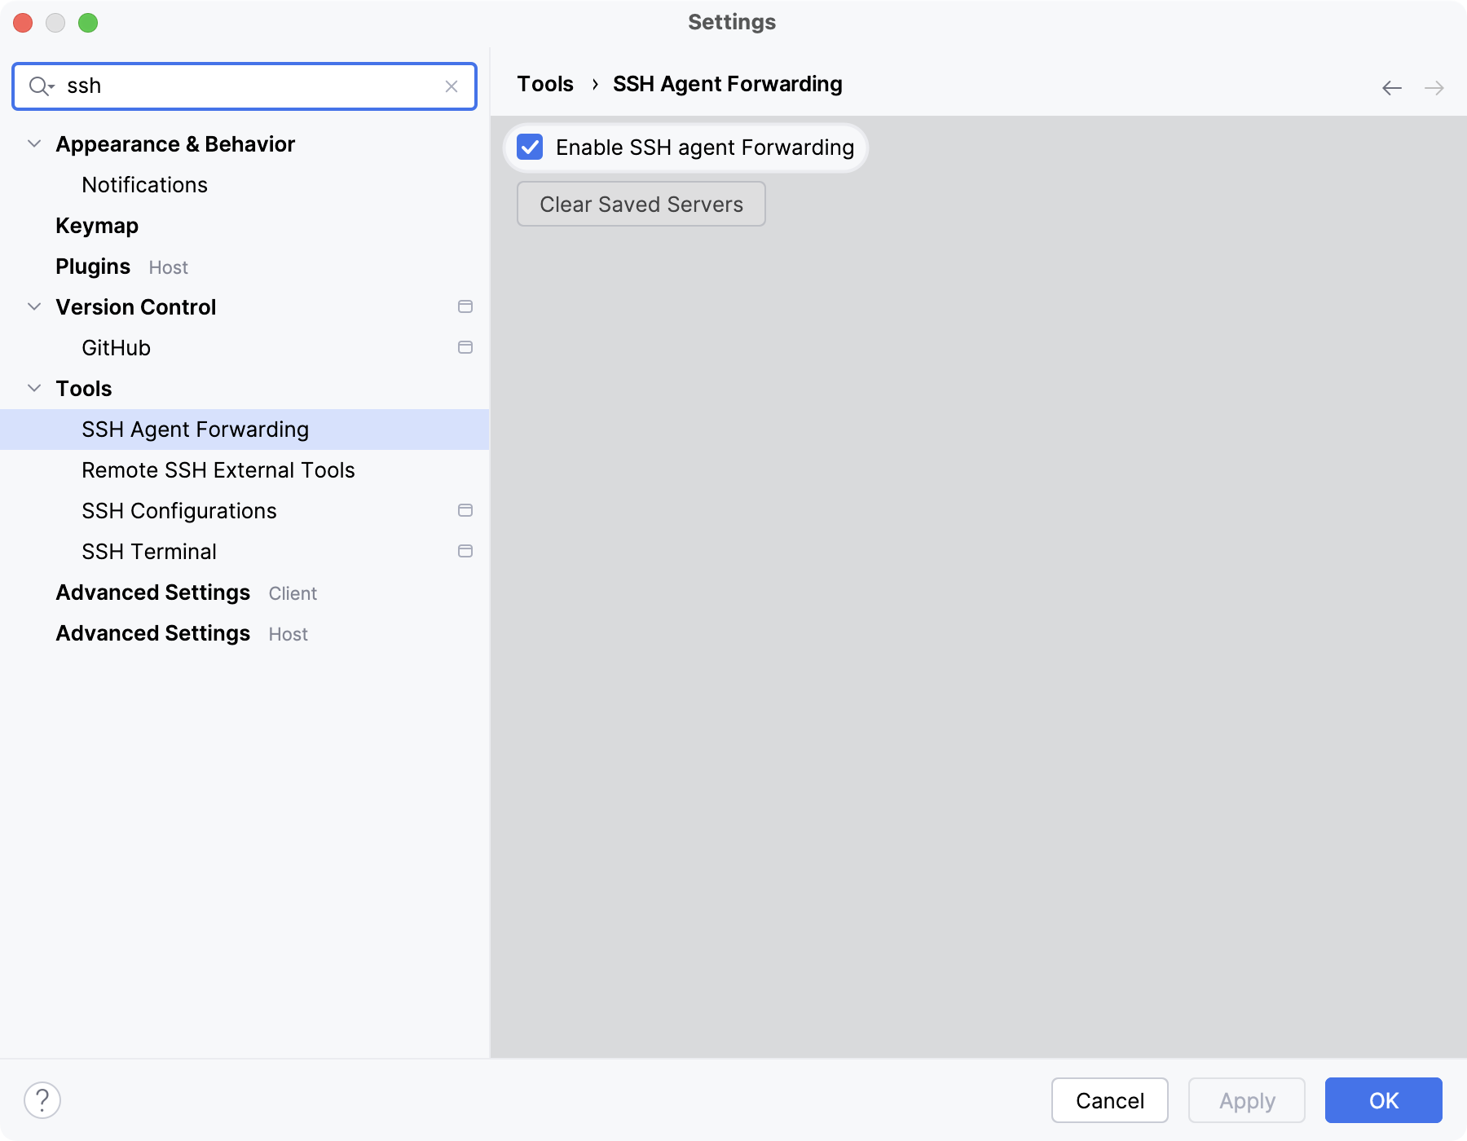This screenshot has width=1467, height=1141.
Task: Disable Enable SSH agent Forwarding
Action: 531,148
